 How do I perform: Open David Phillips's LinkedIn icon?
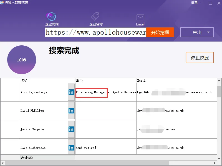pos(71,111)
